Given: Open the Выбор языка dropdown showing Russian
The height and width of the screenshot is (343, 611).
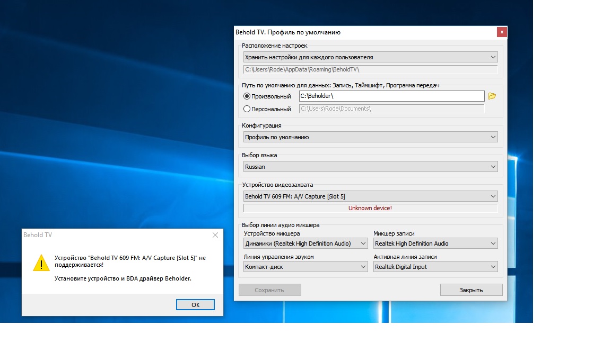Looking at the screenshot, I should click(x=371, y=166).
